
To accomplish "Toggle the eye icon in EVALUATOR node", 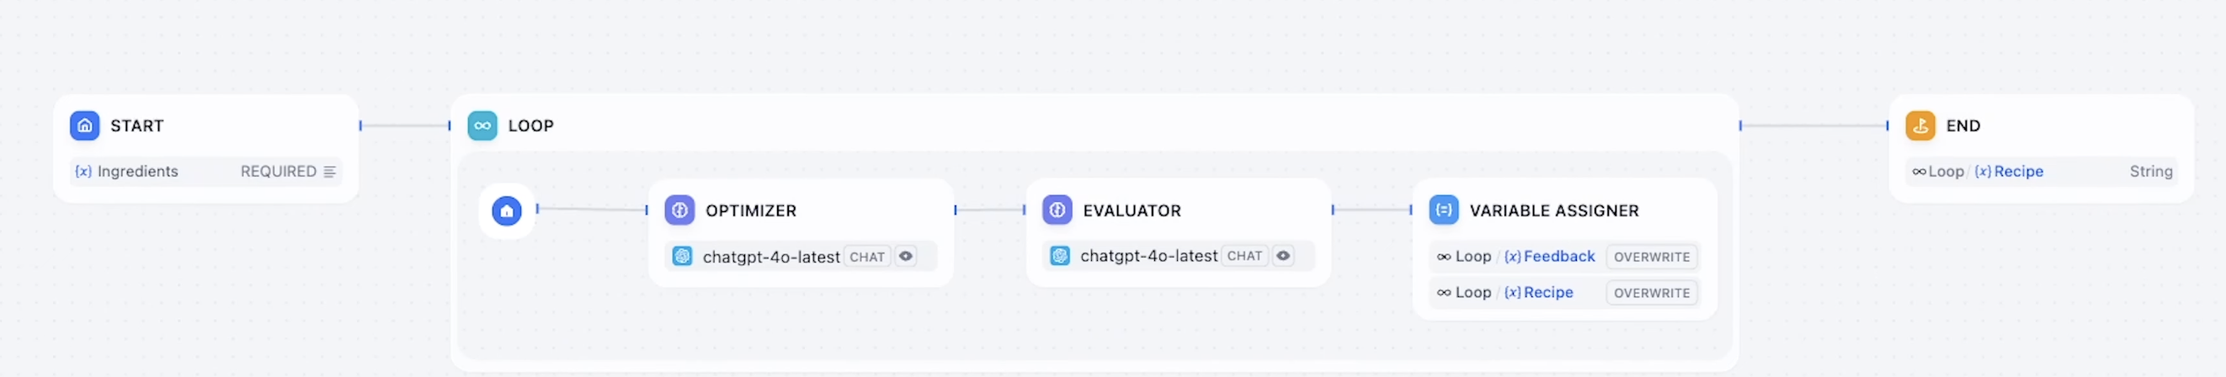I will (1283, 256).
